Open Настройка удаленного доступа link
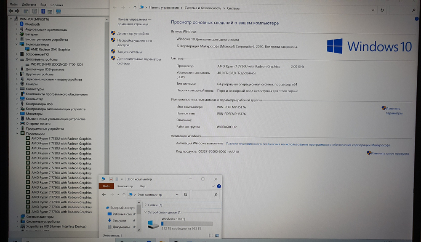421x242 pixels. pyautogui.click(x=134, y=43)
